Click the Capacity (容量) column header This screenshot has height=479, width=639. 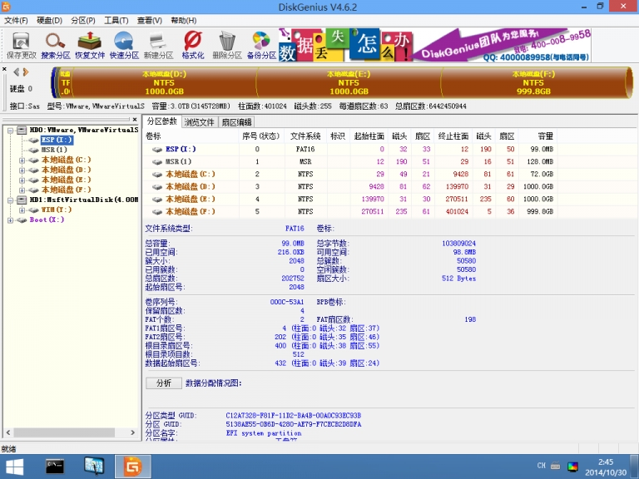pyautogui.click(x=537, y=136)
